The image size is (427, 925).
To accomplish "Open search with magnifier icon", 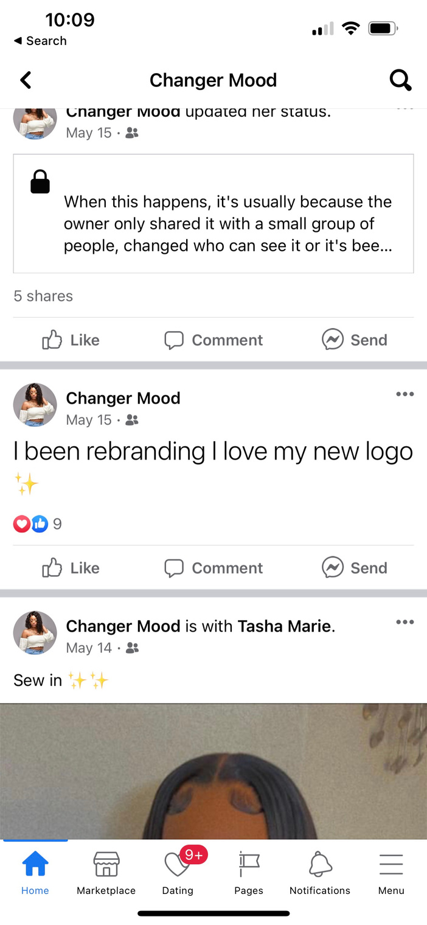I will click(x=400, y=80).
